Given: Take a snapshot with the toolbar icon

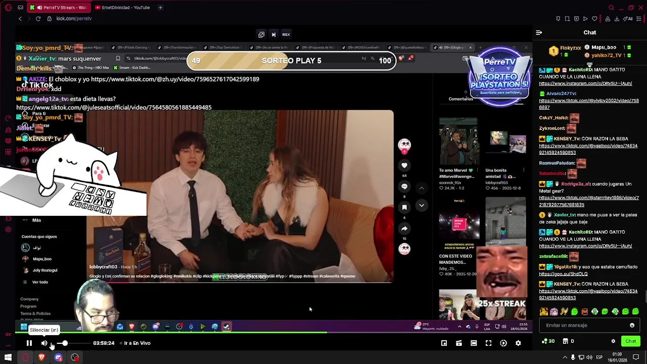Looking at the screenshot, I should pyautogui.click(x=567, y=19).
